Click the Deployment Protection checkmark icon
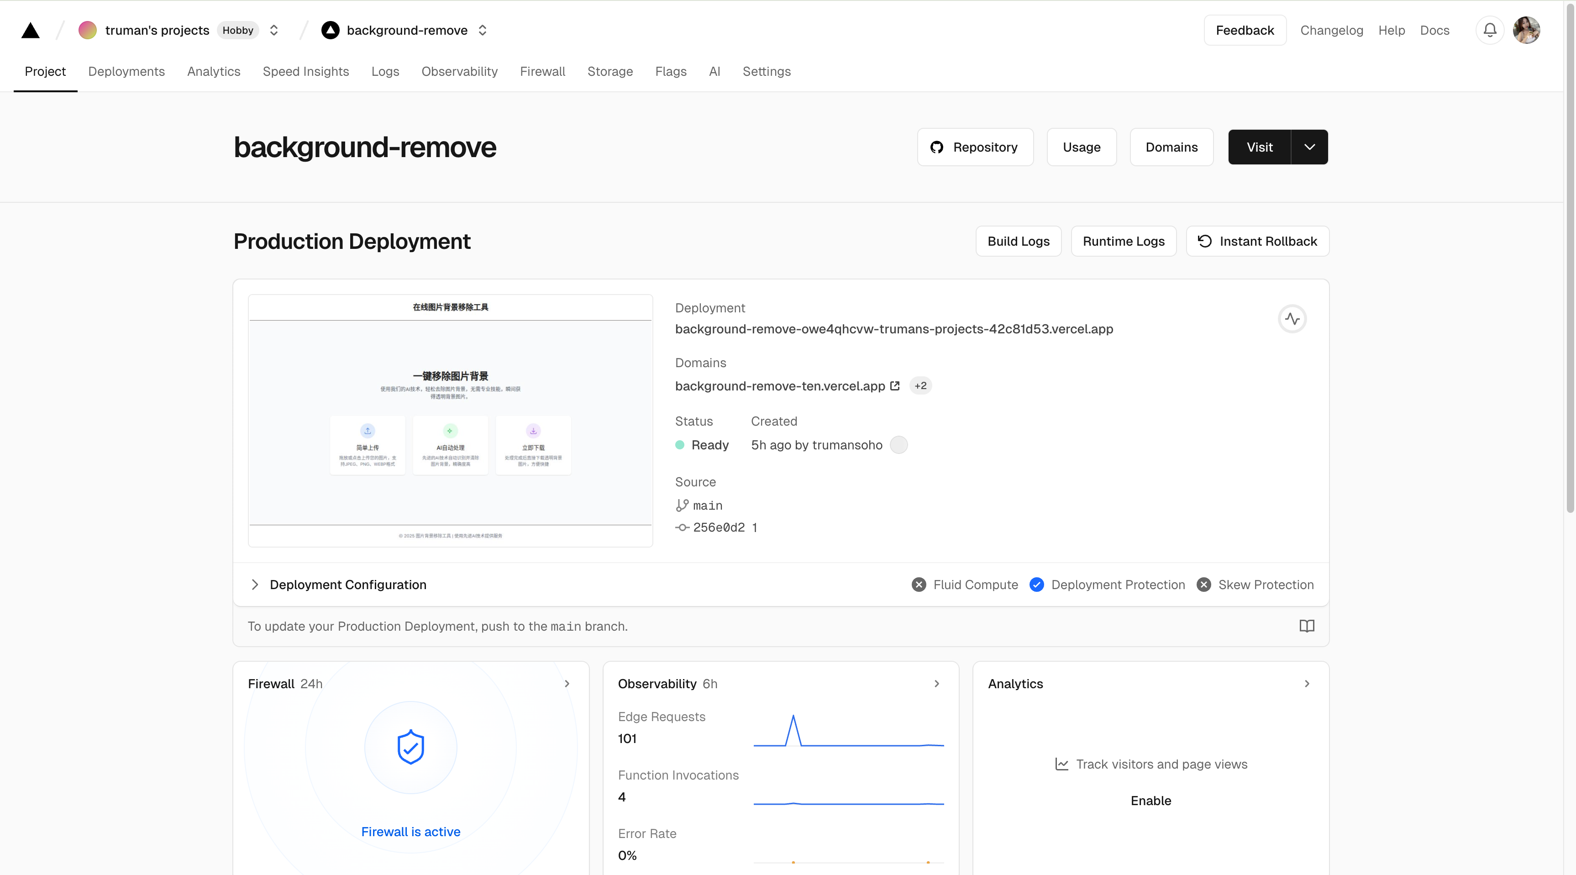This screenshot has width=1576, height=875. click(1036, 585)
